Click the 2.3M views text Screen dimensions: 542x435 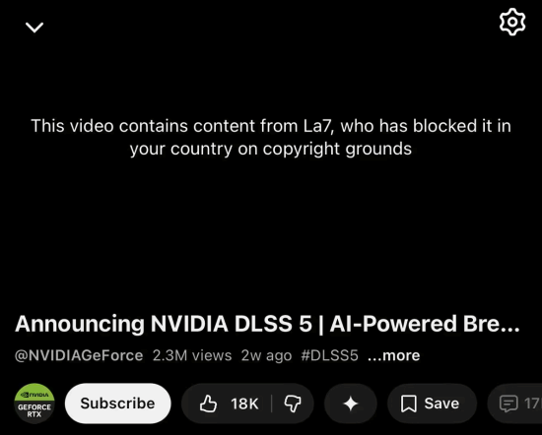coord(192,355)
